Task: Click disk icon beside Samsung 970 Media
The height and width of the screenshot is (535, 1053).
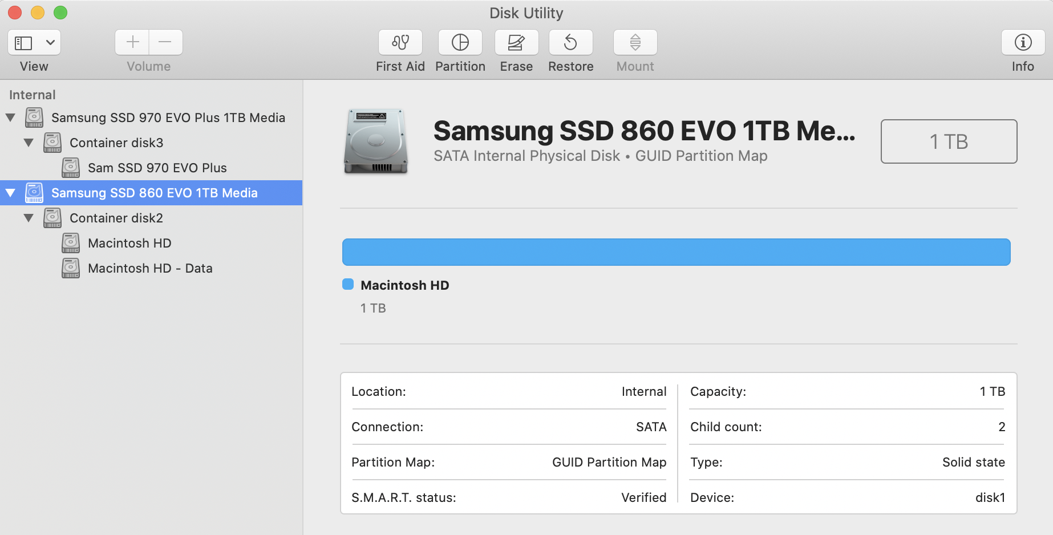Action: tap(34, 117)
